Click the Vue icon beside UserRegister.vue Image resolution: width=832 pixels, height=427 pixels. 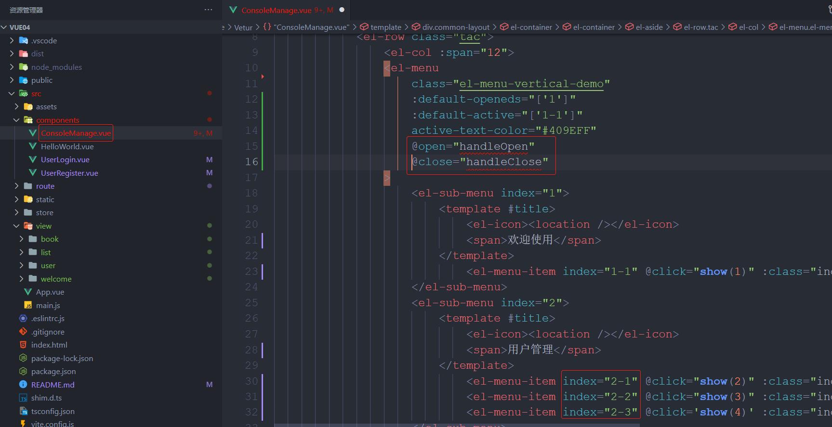33,173
